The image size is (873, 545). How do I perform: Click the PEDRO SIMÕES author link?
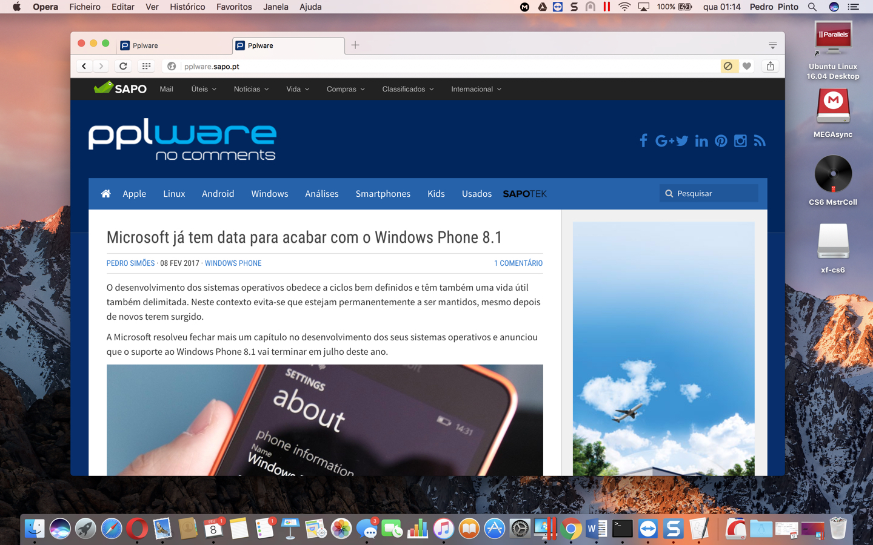click(x=130, y=263)
